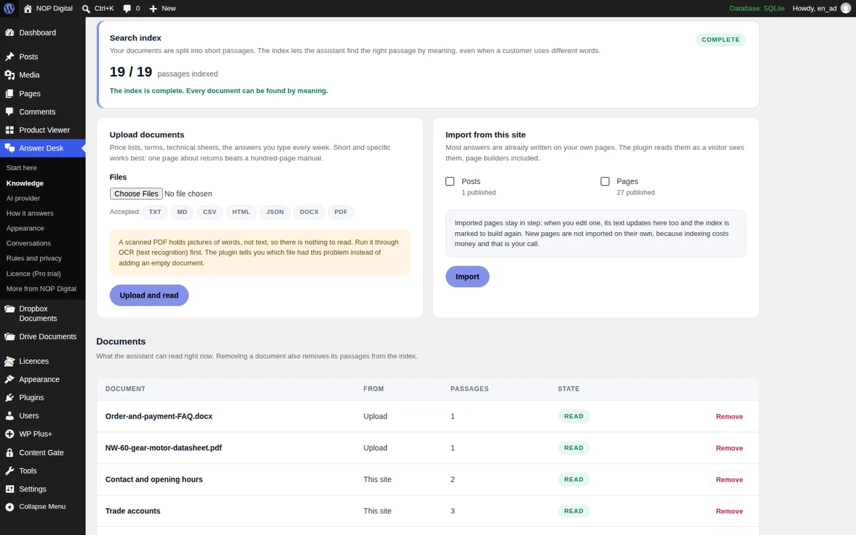Click the Plugins plug icon
The width and height of the screenshot is (856, 535).
[9, 397]
